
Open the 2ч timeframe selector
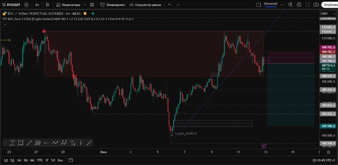click(37, 5)
